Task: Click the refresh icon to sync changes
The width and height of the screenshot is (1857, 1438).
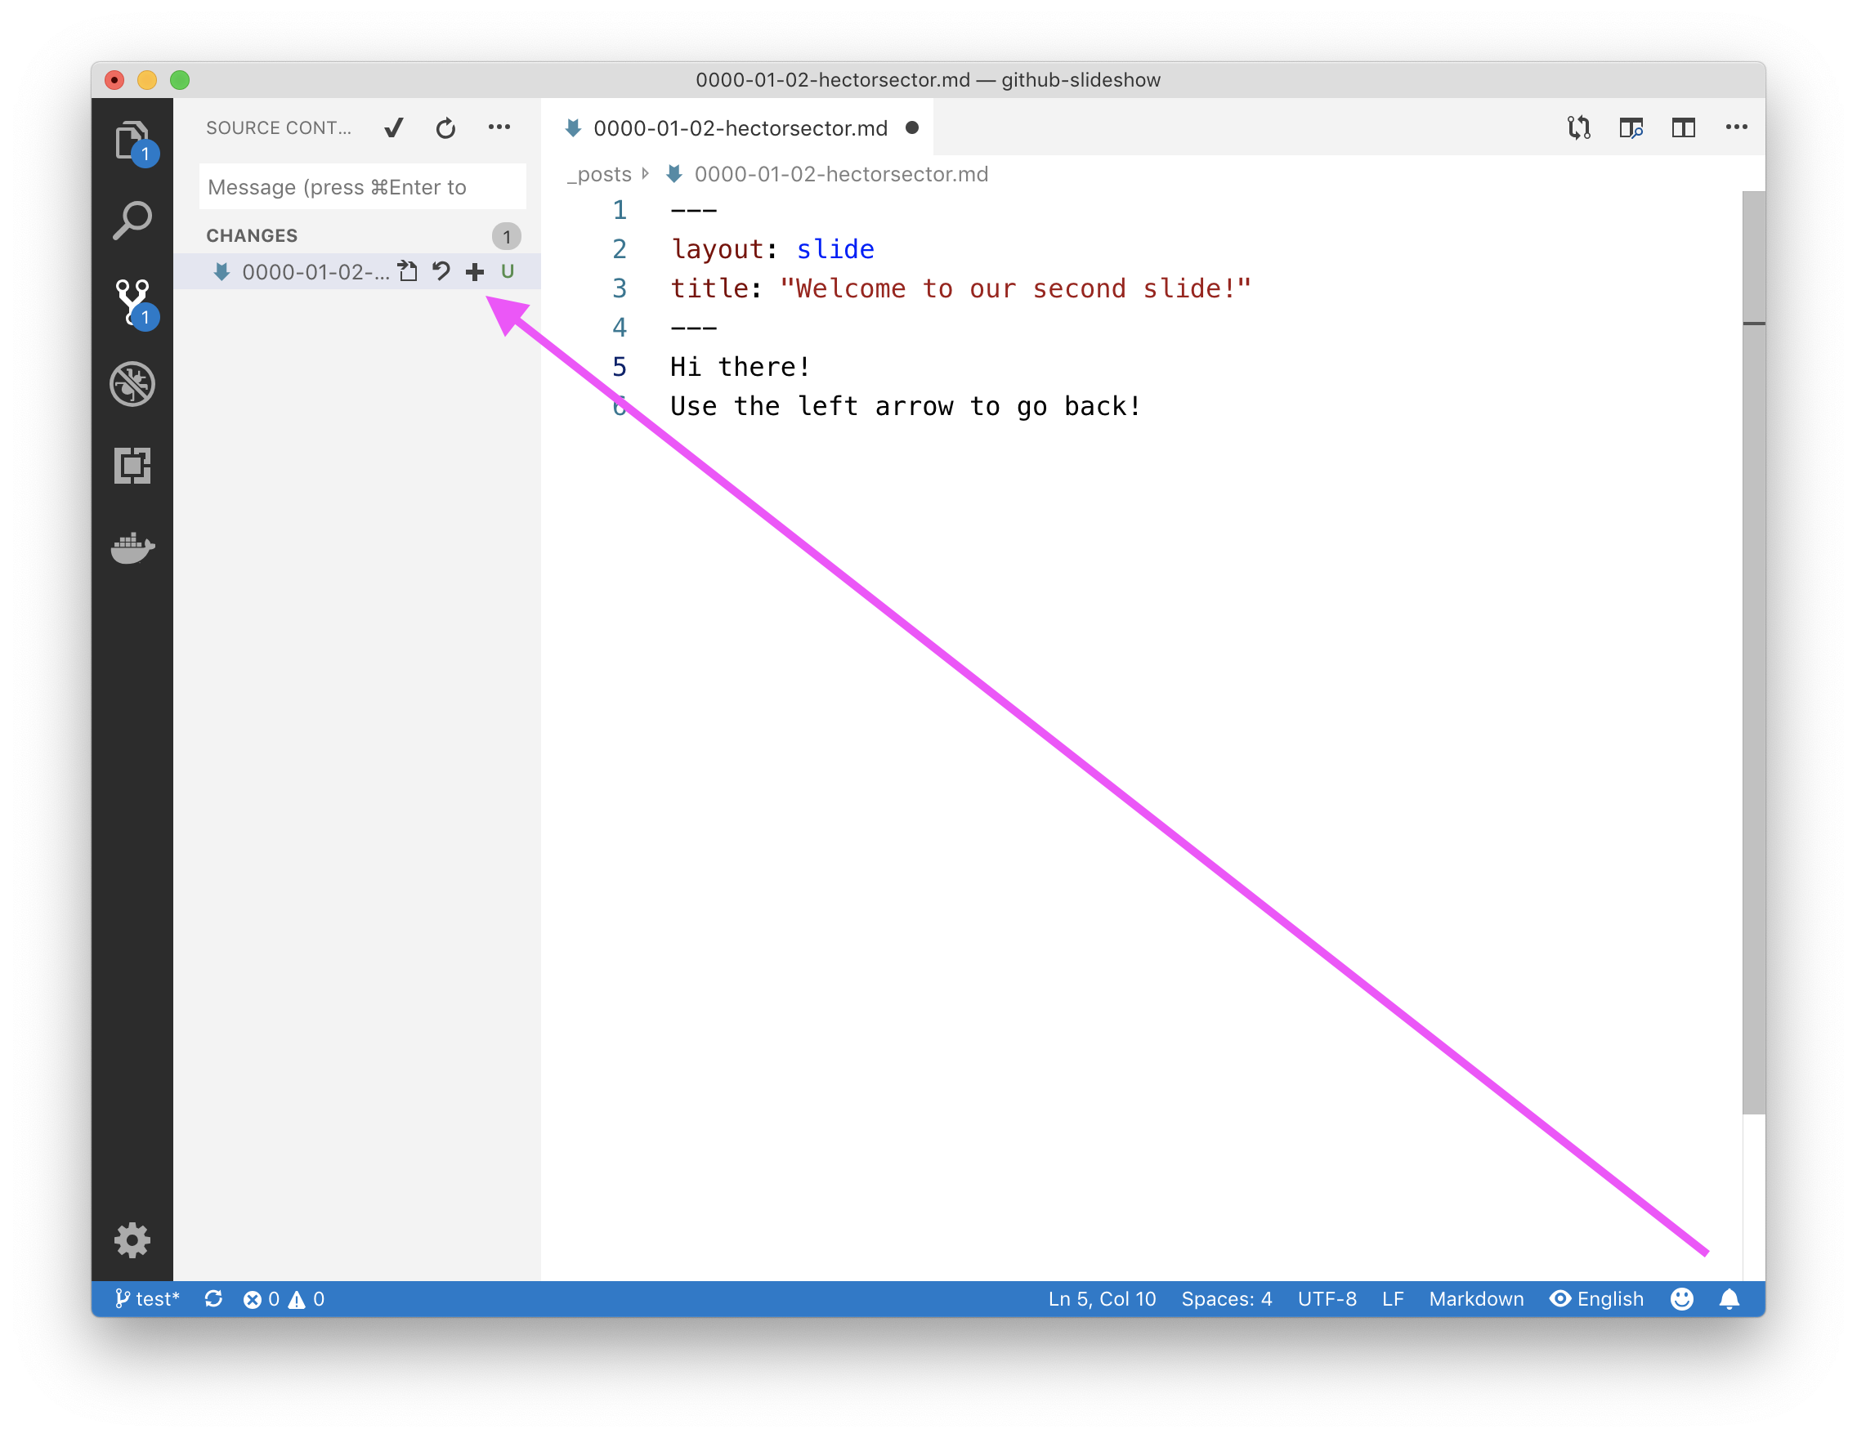Action: click(x=445, y=127)
